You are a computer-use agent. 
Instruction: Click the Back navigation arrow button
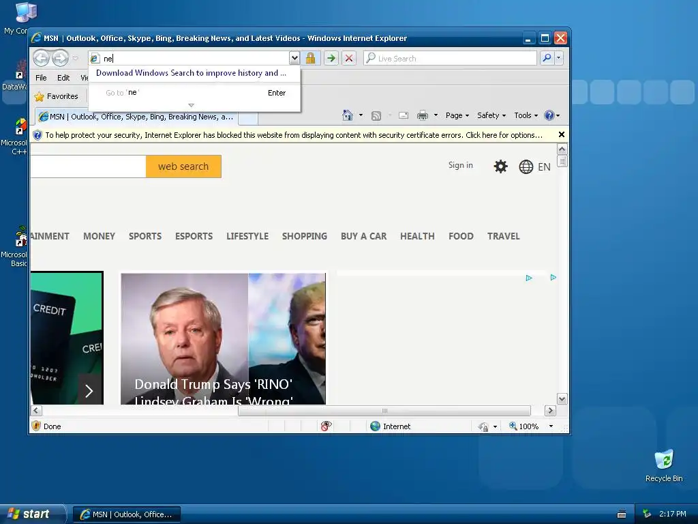coord(42,58)
